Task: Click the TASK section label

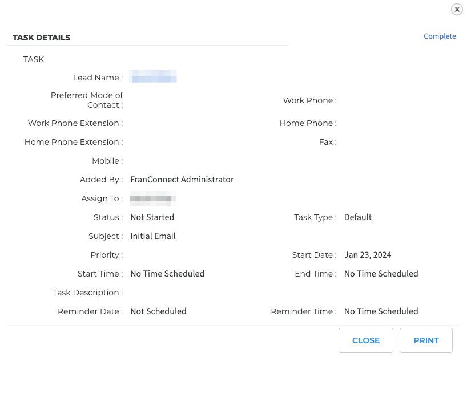Action: [x=34, y=59]
